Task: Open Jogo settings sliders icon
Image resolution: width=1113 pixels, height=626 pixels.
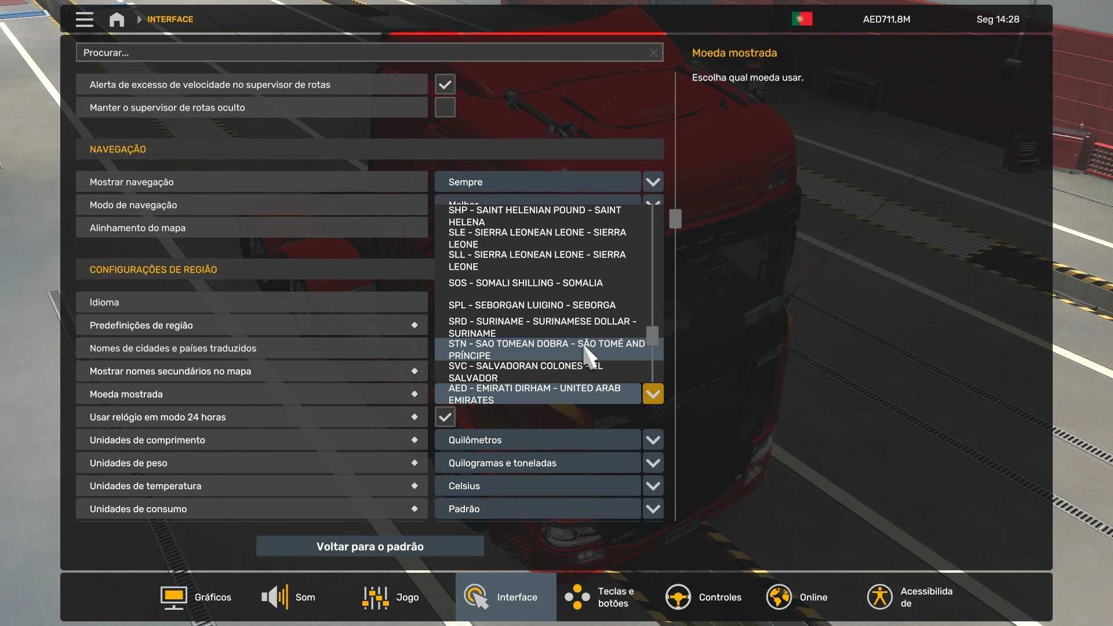Action: click(x=375, y=598)
